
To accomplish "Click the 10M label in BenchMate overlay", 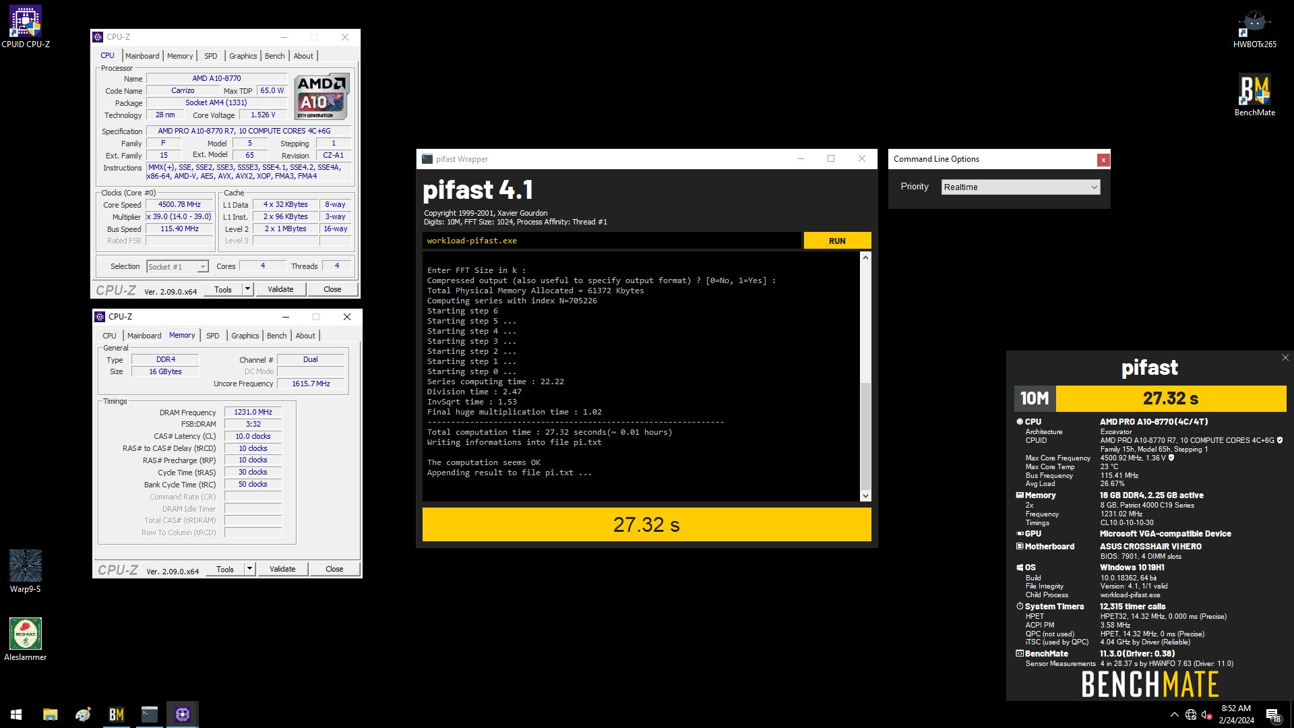I will [x=1035, y=398].
